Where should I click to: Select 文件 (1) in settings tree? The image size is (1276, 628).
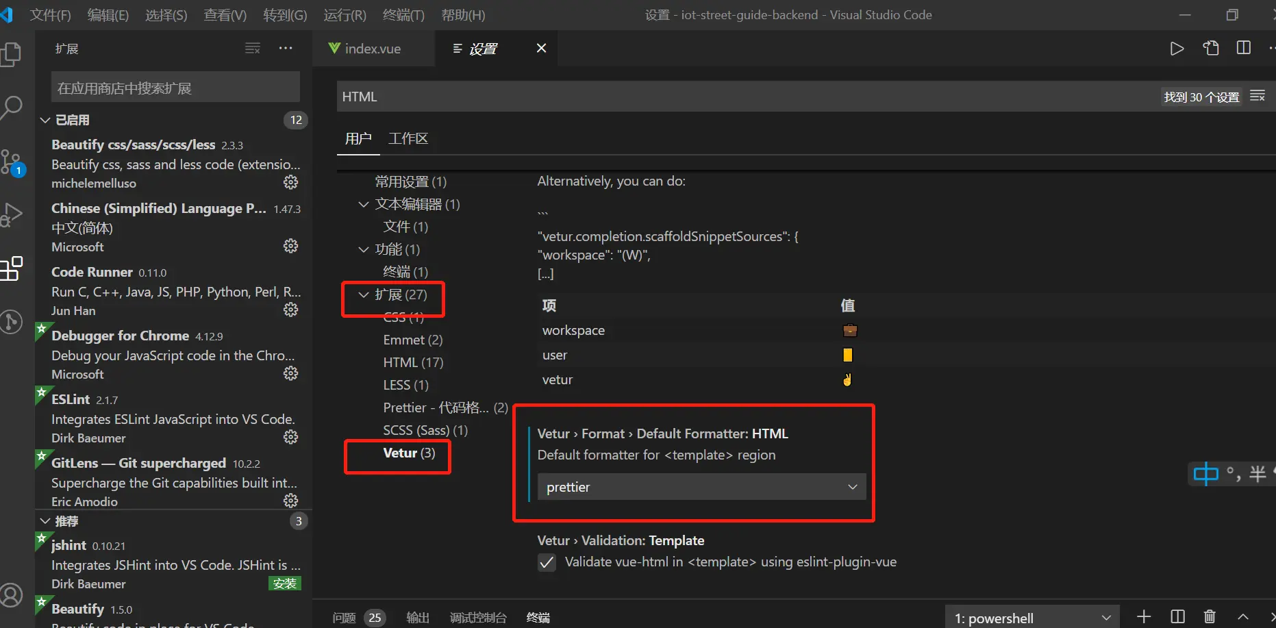click(x=405, y=227)
